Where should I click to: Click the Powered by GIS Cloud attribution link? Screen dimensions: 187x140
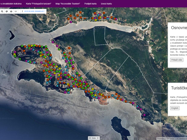tap(165, 139)
